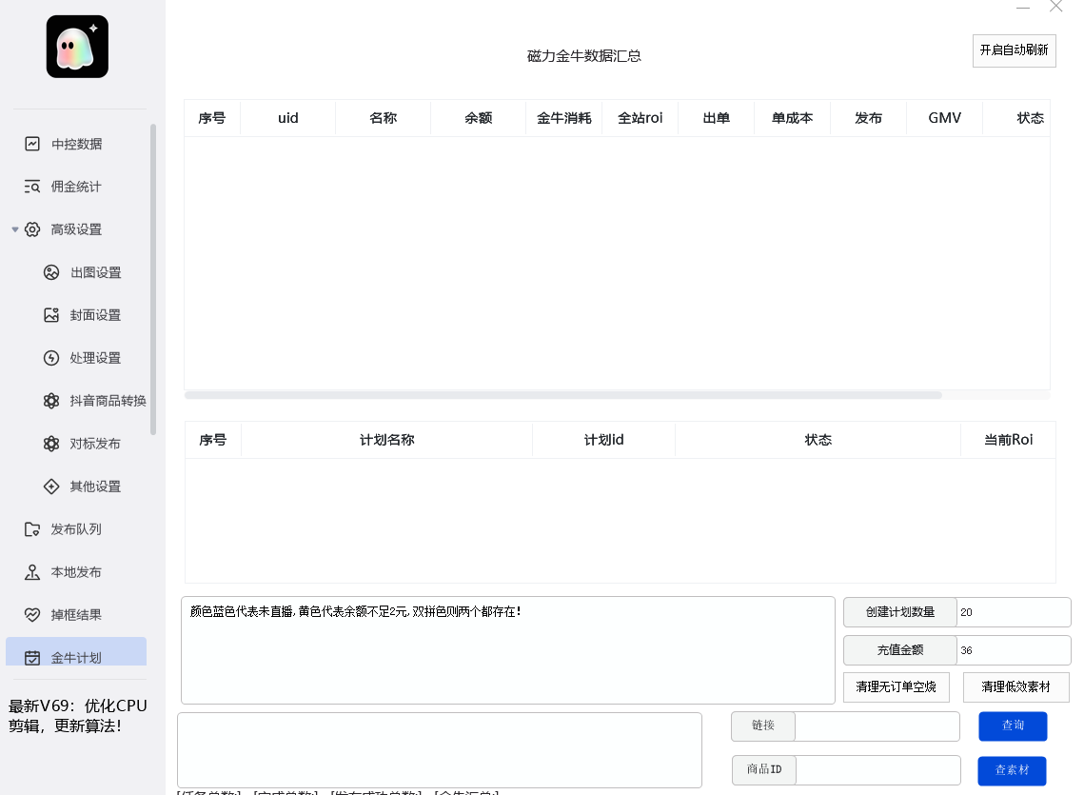Click the 发布队列 folder icon
1084x795 pixels.
coord(32,529)
